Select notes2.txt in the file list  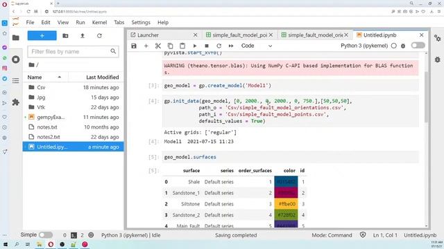tap(74, 137)
